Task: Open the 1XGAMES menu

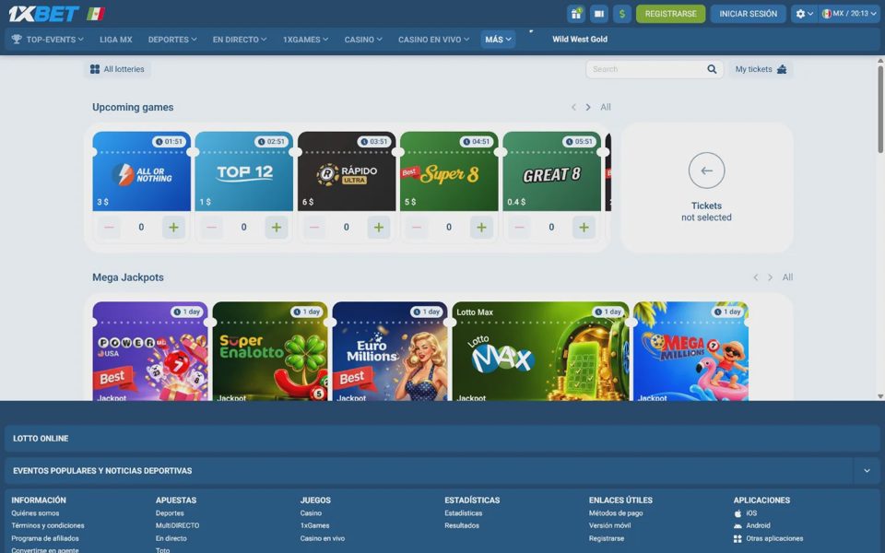Action: (305, 40)
